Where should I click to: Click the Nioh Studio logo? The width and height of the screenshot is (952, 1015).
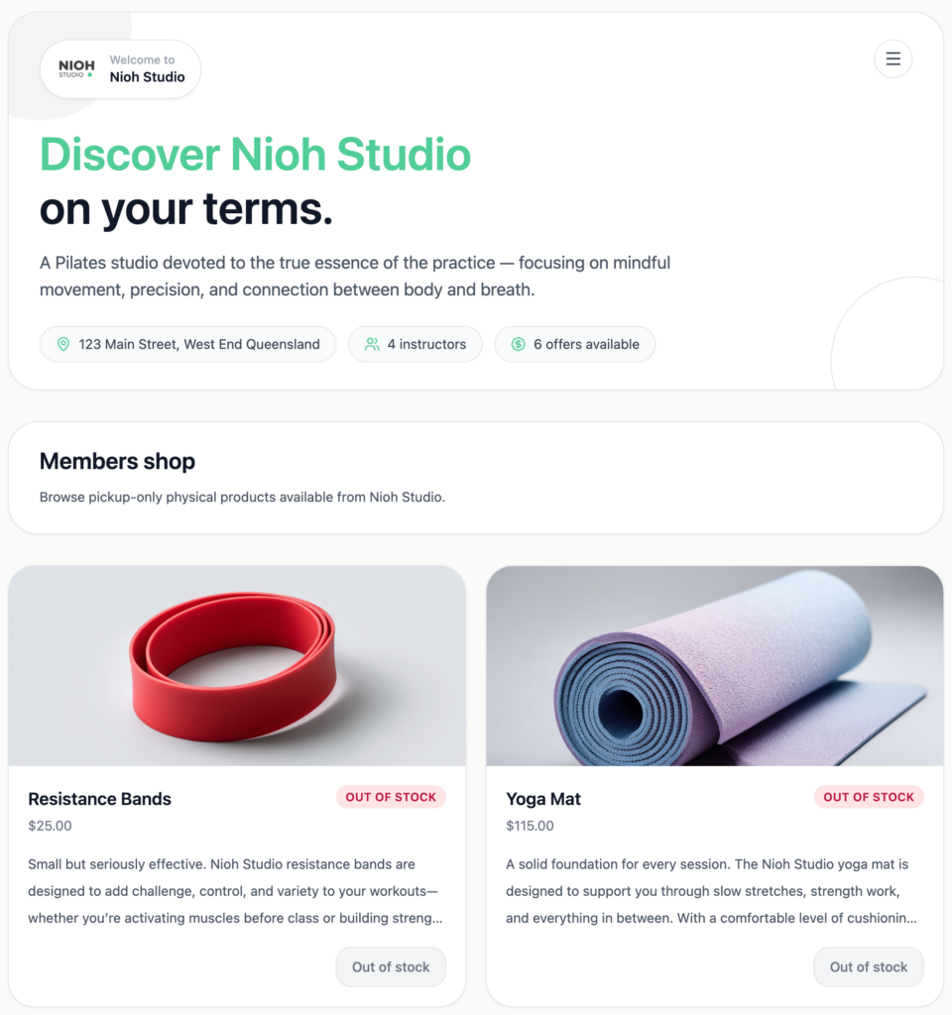pos(76,68)
